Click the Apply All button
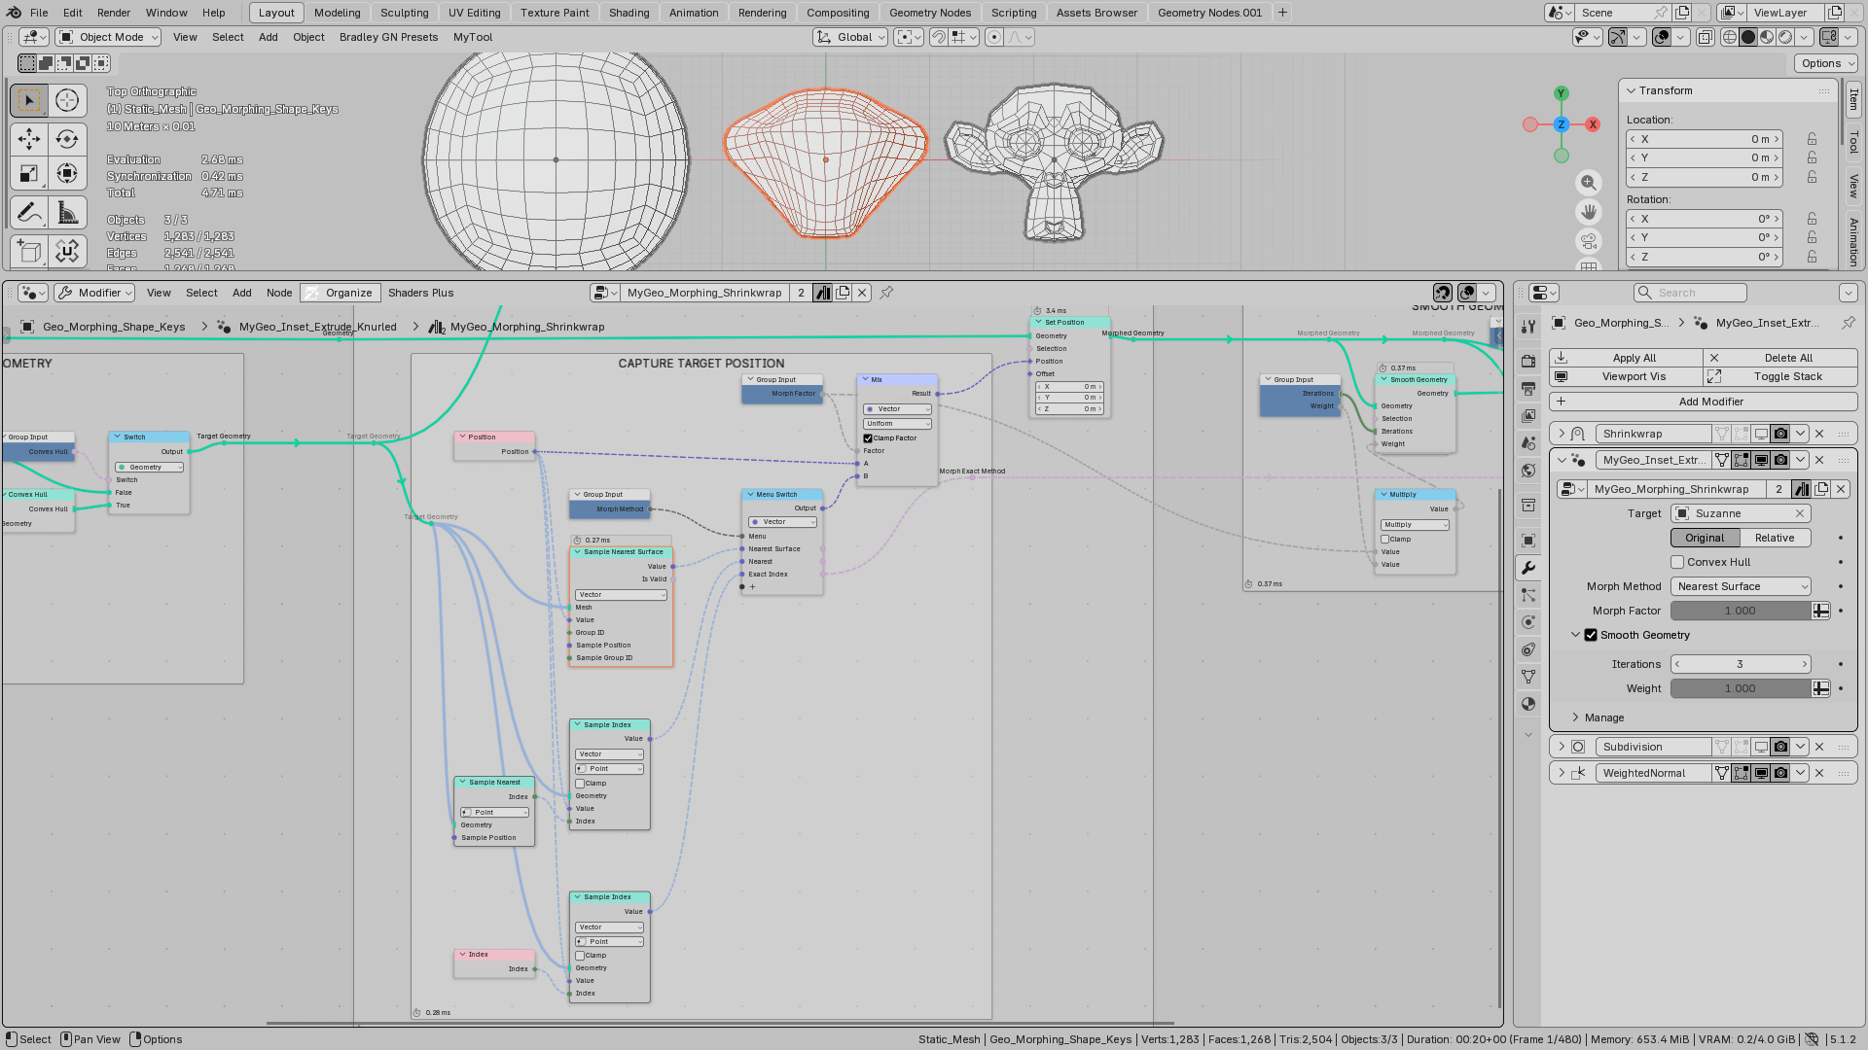The image size is (1868, 1050). [x=1626, y=358]
